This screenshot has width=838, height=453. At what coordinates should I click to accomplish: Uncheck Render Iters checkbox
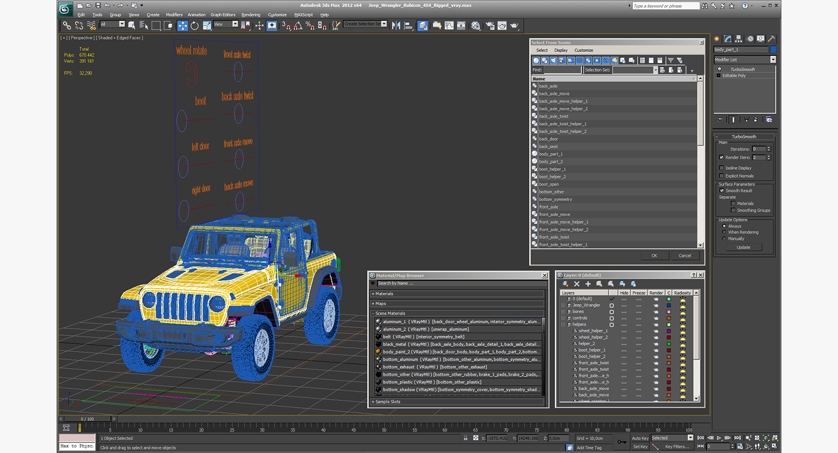click(x=721, y=157)
